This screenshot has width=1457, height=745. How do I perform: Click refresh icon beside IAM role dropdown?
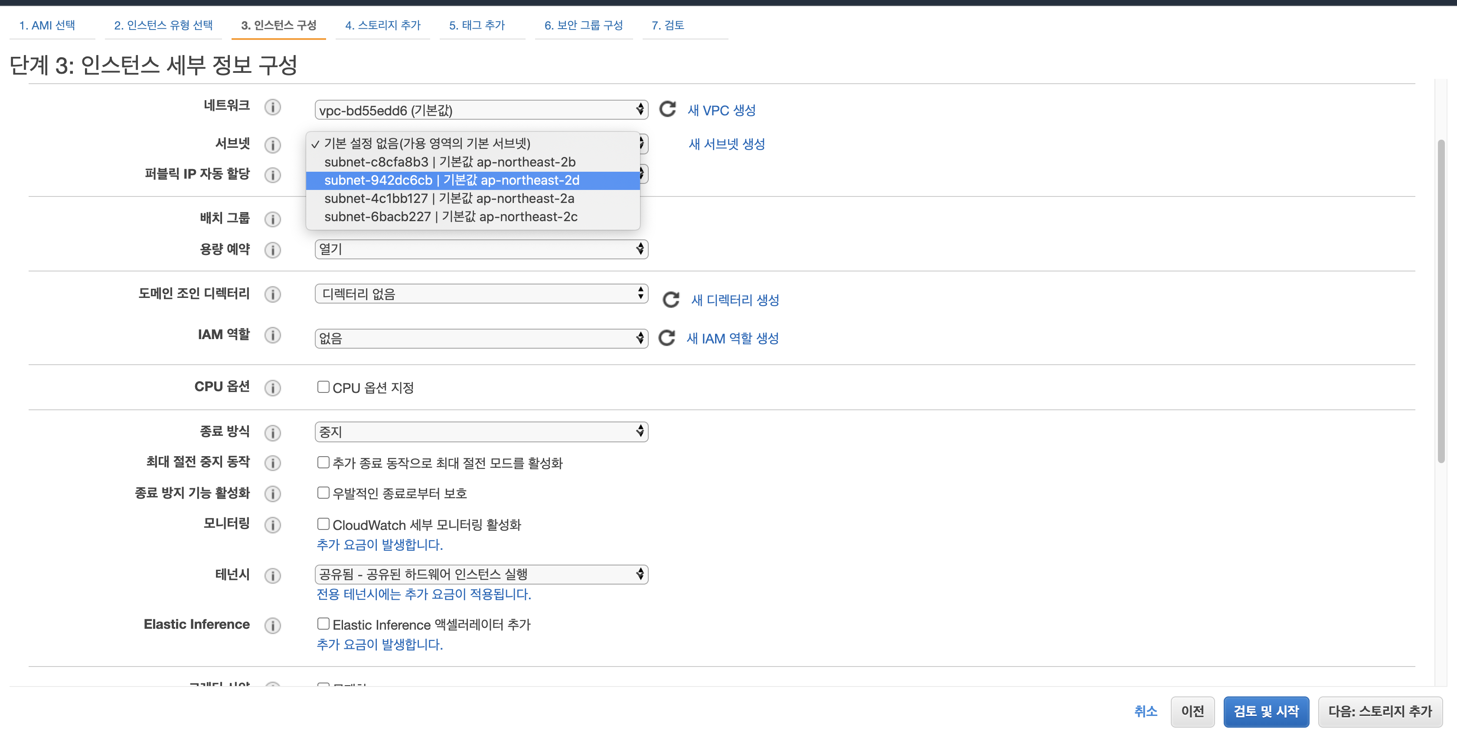coord(667,338)
